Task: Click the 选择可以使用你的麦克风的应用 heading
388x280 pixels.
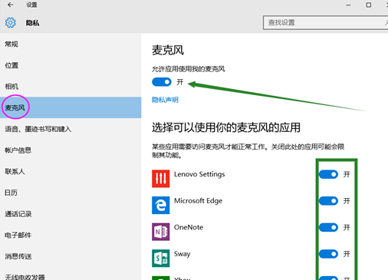Action: coord(226,127)
